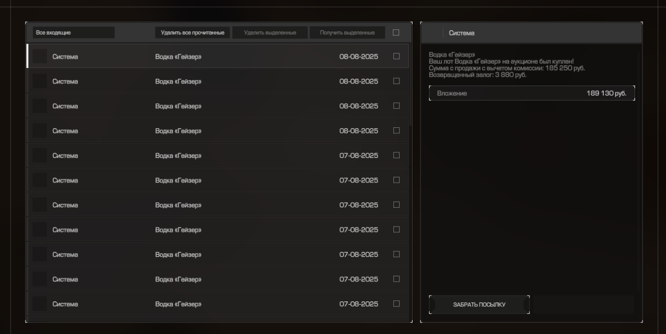Open the "Все входящие" mail filter dropdown
Viewport: 666px width, 334px height.
point(73,33)
